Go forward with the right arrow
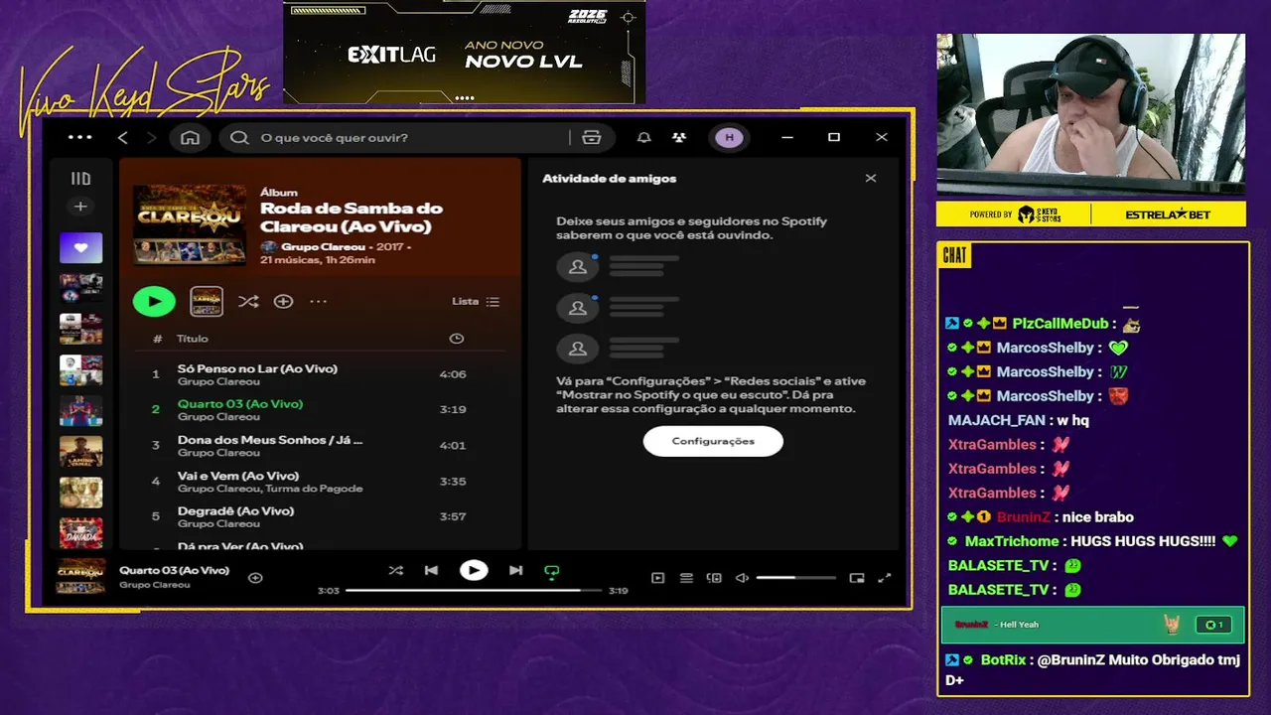1271x715 pixels. point(152,137)
